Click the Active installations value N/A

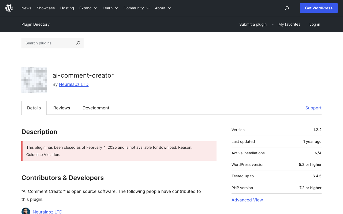point(318,153)
